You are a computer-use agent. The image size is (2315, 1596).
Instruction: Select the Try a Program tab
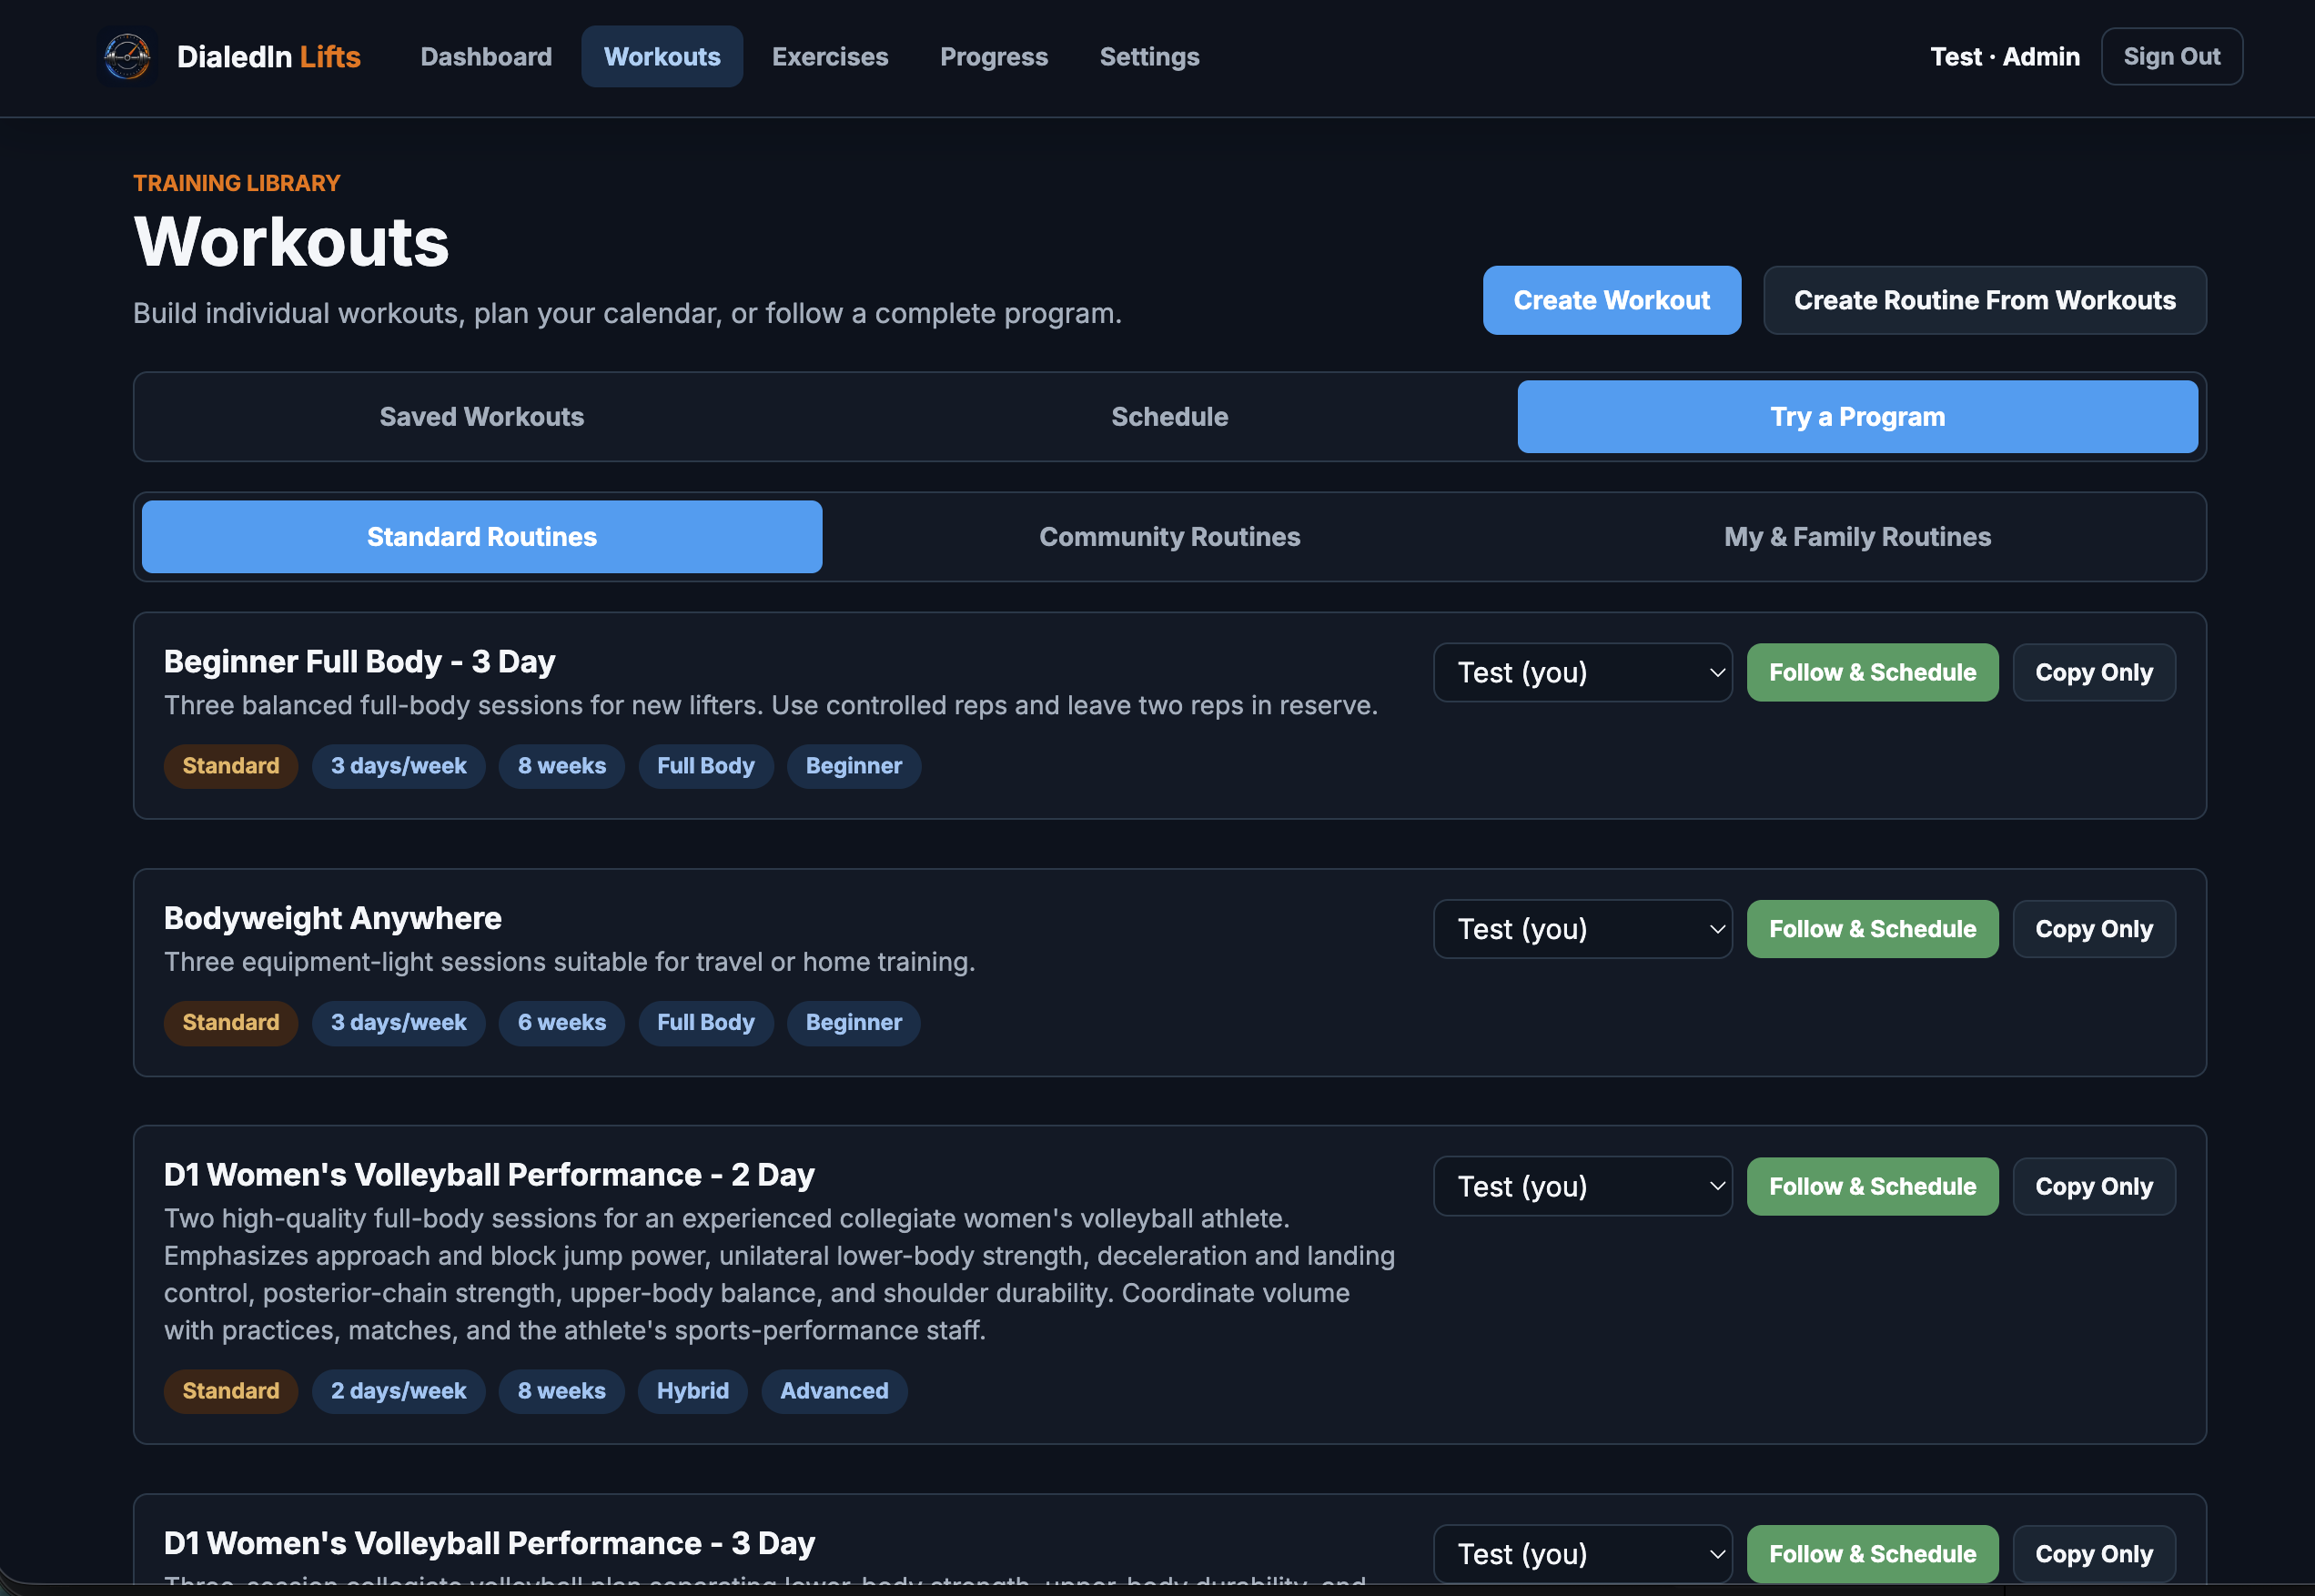click(1857, 417)
